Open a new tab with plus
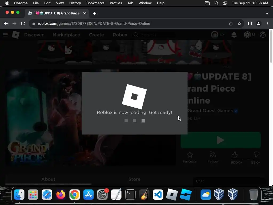Image resolution: width=273 pixels, height=205 pixels. [95, 13]
